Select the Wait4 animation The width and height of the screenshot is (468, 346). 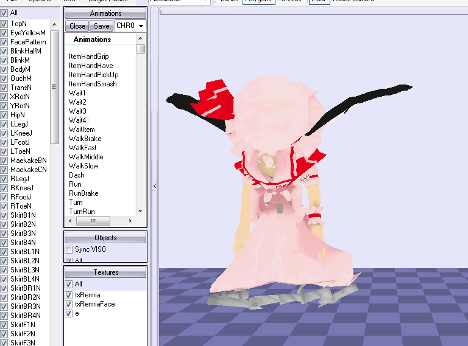tap(77, 120)
